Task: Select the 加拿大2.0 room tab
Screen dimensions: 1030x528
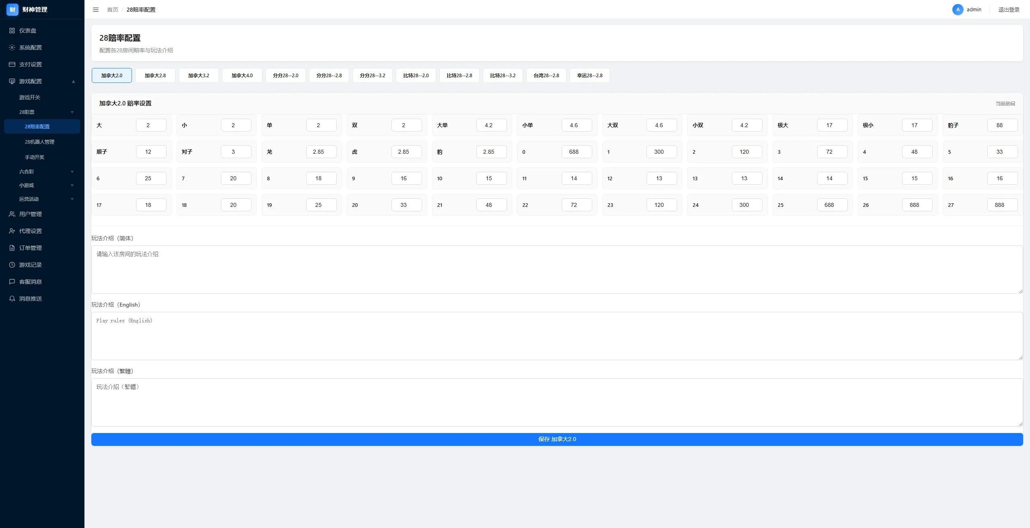Action: (x=112, y=76)
